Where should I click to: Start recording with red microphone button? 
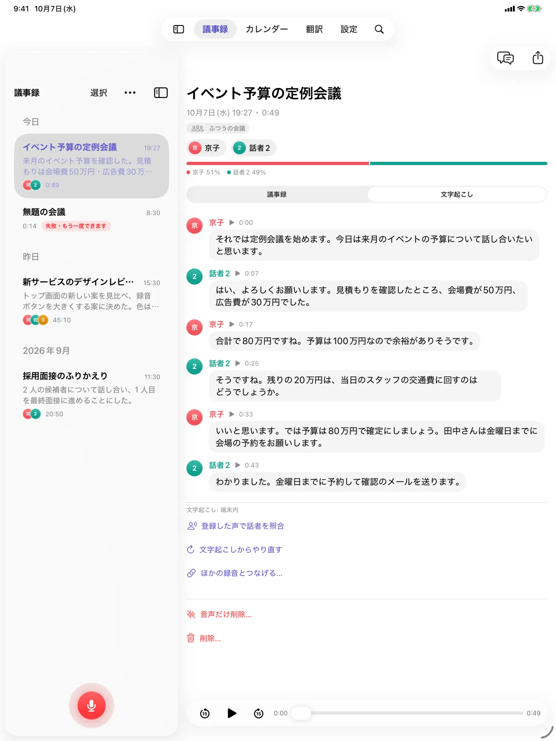pyautogui.click(x=91, y=705)
